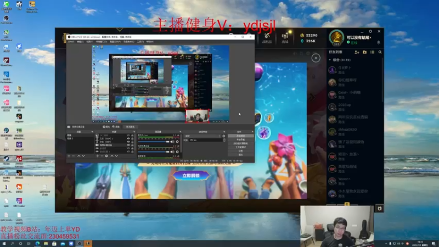Adjust the first mixer channel volume slider
Viewport: 439px width, 247px height.
[154, 142]
